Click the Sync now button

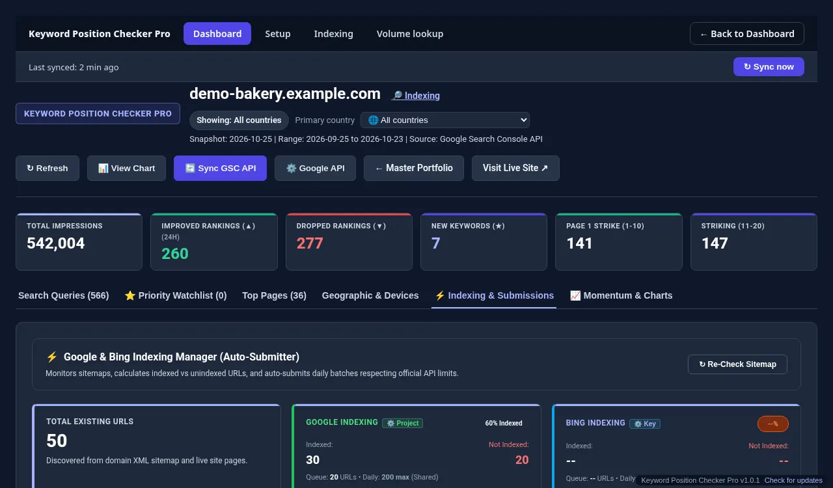click(x=769, y=66)
